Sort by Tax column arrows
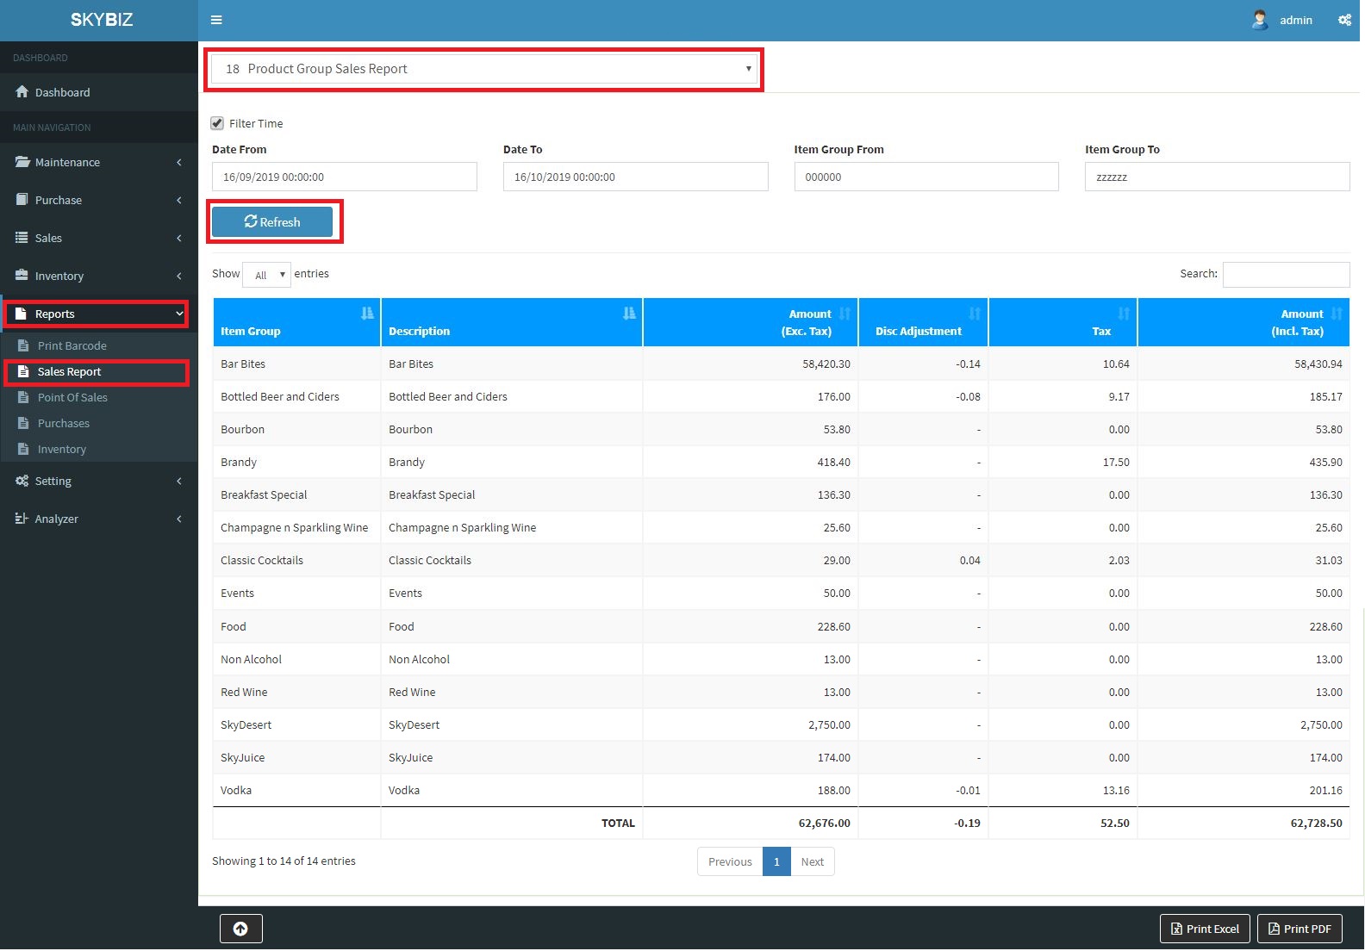 [x=1123, y=314]
